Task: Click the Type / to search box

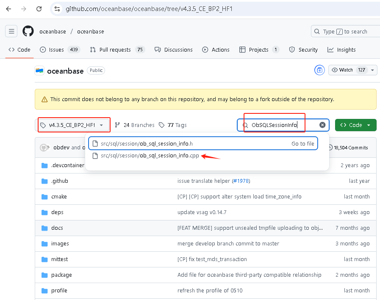Action: coord(345,31)
